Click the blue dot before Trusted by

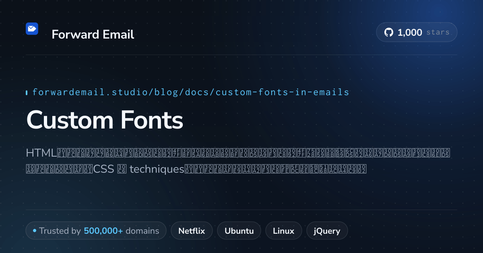[x=35, y=231]
